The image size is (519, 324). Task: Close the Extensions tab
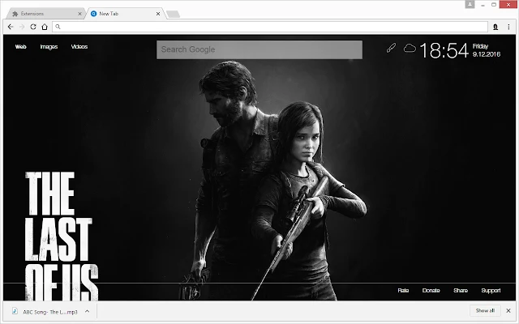[79, 14]
